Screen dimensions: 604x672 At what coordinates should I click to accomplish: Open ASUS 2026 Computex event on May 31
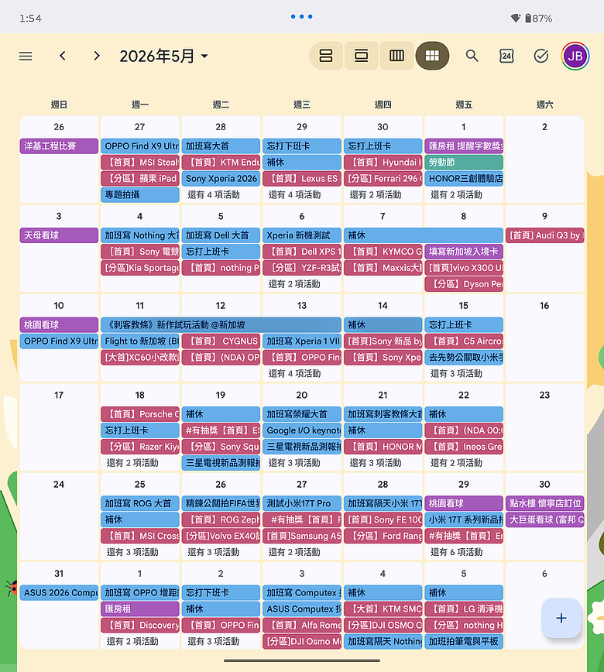pos(59,593)
